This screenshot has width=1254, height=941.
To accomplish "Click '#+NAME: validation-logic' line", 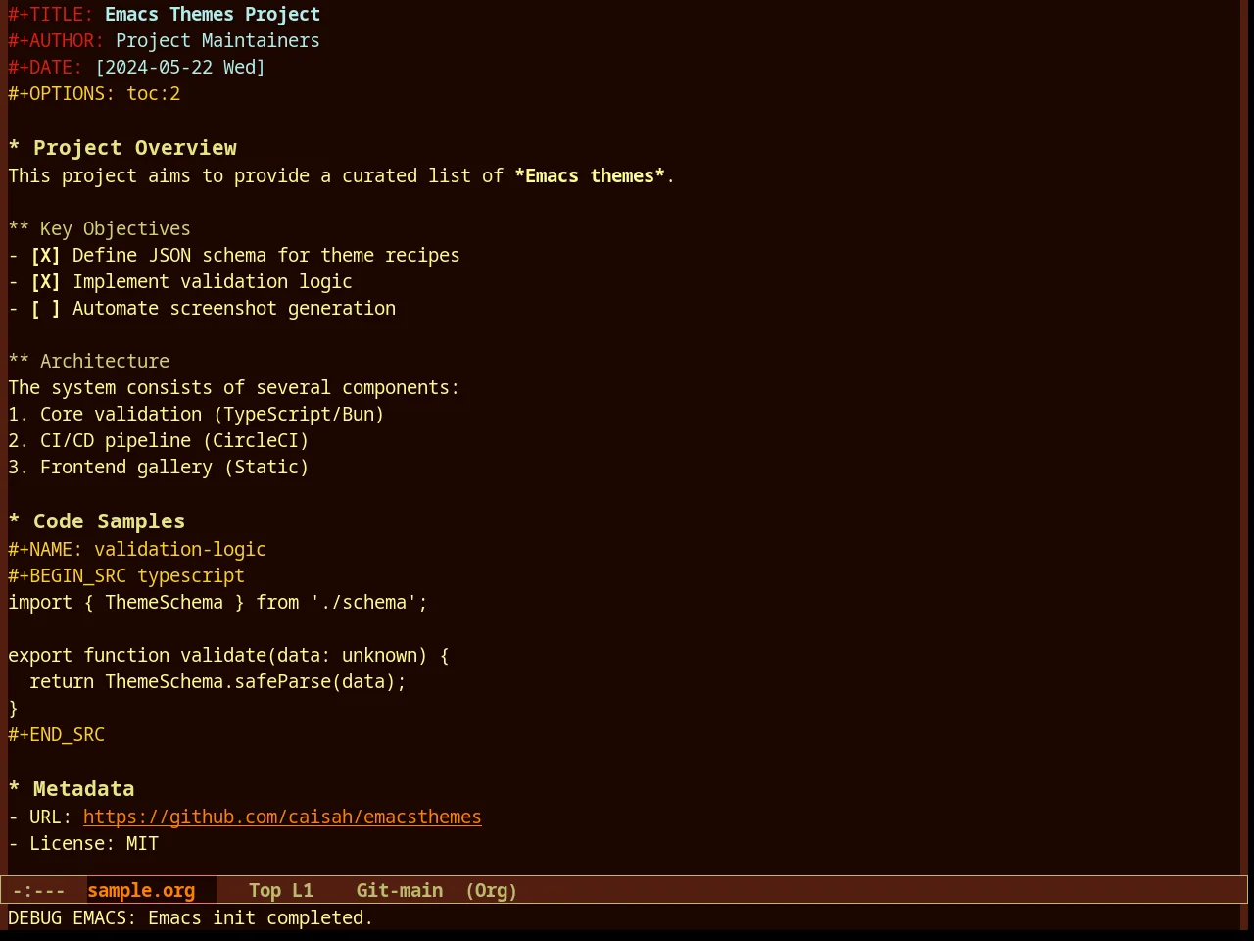I will 137,550.
